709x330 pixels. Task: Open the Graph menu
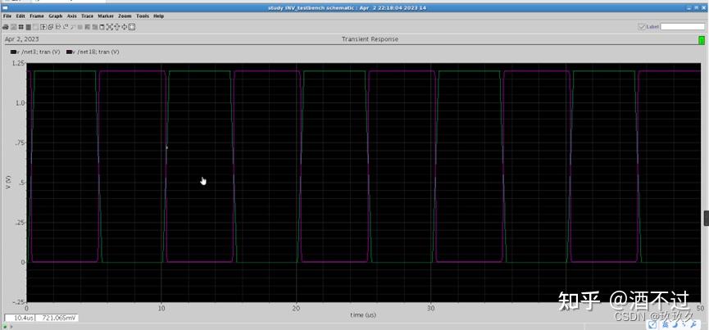pos(55,16)
